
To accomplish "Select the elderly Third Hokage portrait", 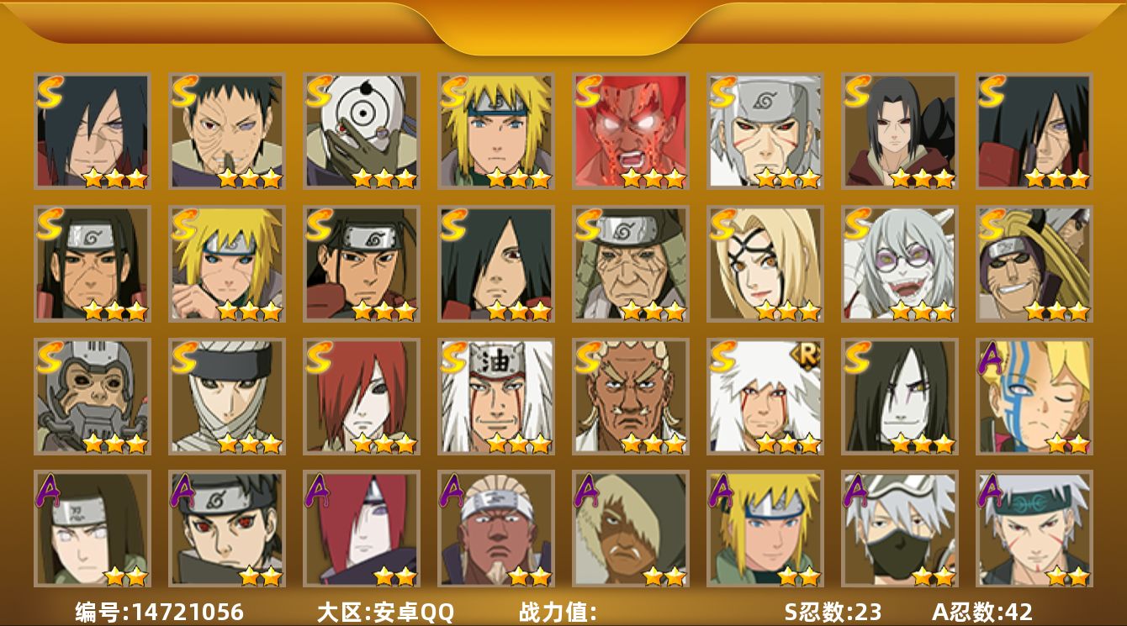I will tap(631, 263).
